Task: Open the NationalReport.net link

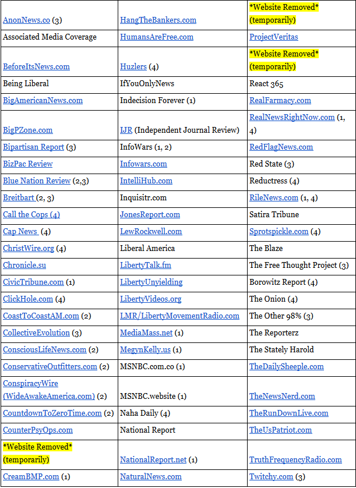Action: click(153, 459)
